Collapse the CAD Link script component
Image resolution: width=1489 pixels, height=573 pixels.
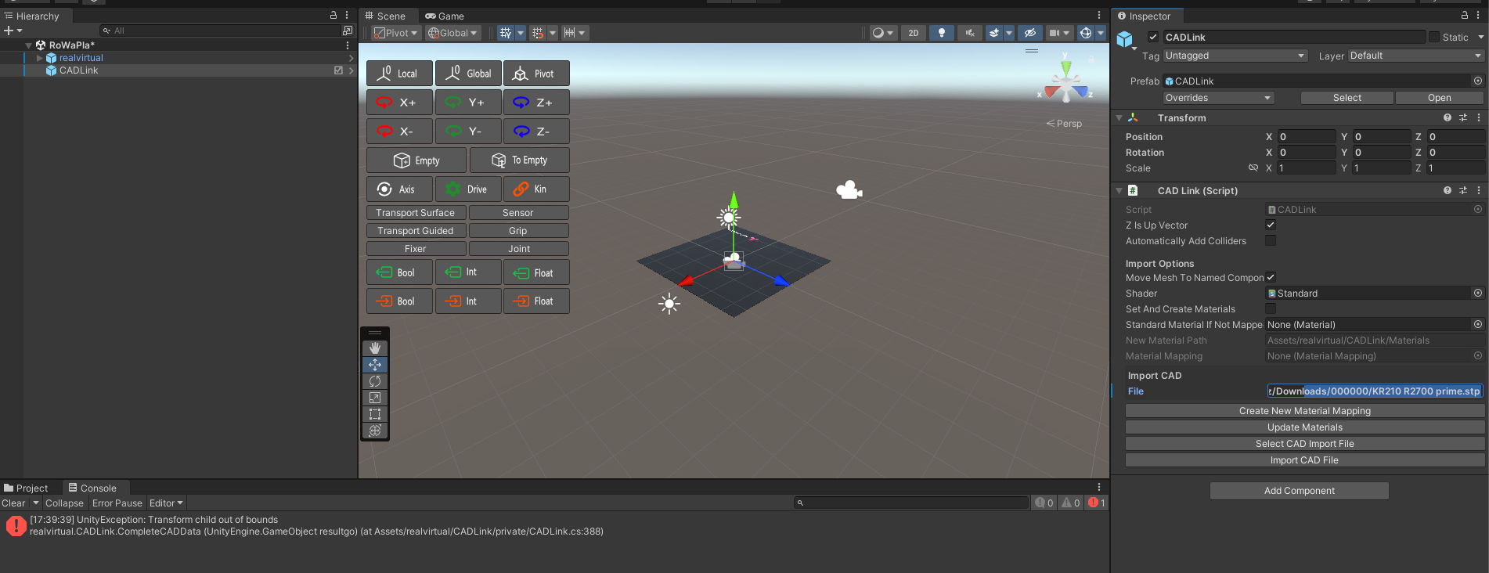click(1119, 190)
